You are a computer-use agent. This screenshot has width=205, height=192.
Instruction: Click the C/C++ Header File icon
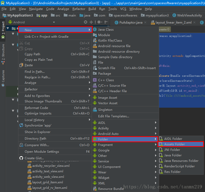click(95, 91)
